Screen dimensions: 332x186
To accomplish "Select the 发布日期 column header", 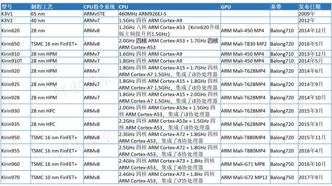I will tap(310, 8).
